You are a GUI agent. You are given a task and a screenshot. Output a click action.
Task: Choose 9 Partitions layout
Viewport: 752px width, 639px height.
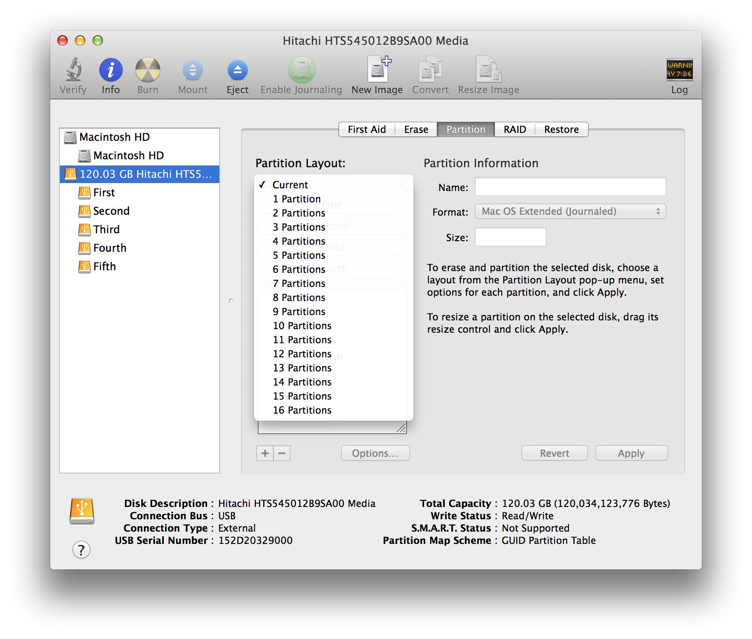[333, 312]
